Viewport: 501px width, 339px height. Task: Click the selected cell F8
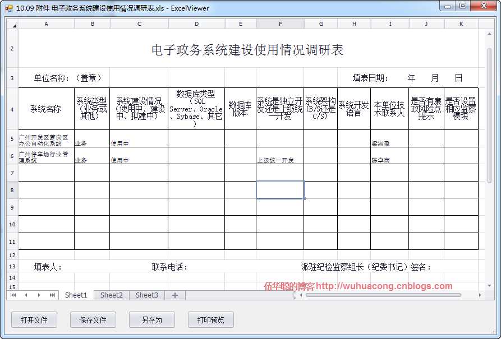point(280,190)
